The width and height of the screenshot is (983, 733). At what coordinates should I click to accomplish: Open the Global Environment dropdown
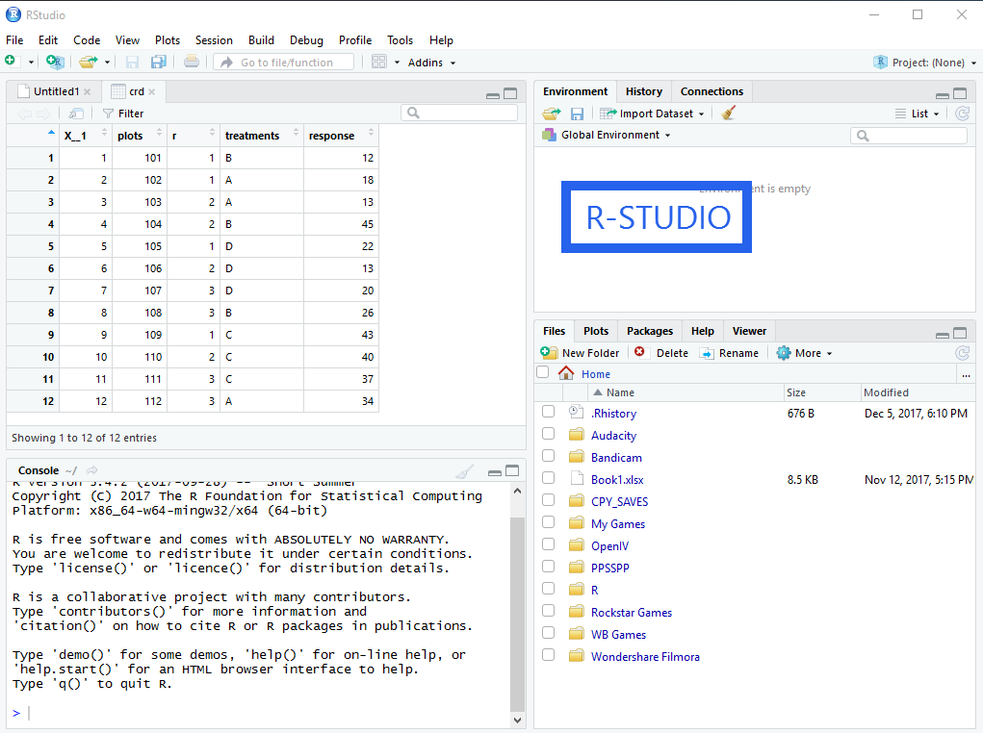(x=607, y=135)
